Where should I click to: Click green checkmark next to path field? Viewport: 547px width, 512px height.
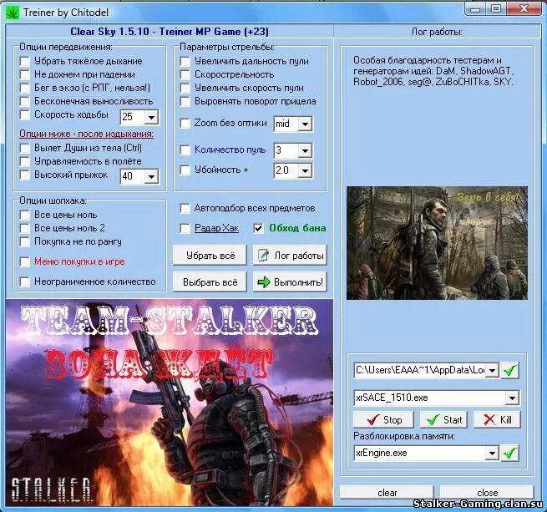click(509, 370)
